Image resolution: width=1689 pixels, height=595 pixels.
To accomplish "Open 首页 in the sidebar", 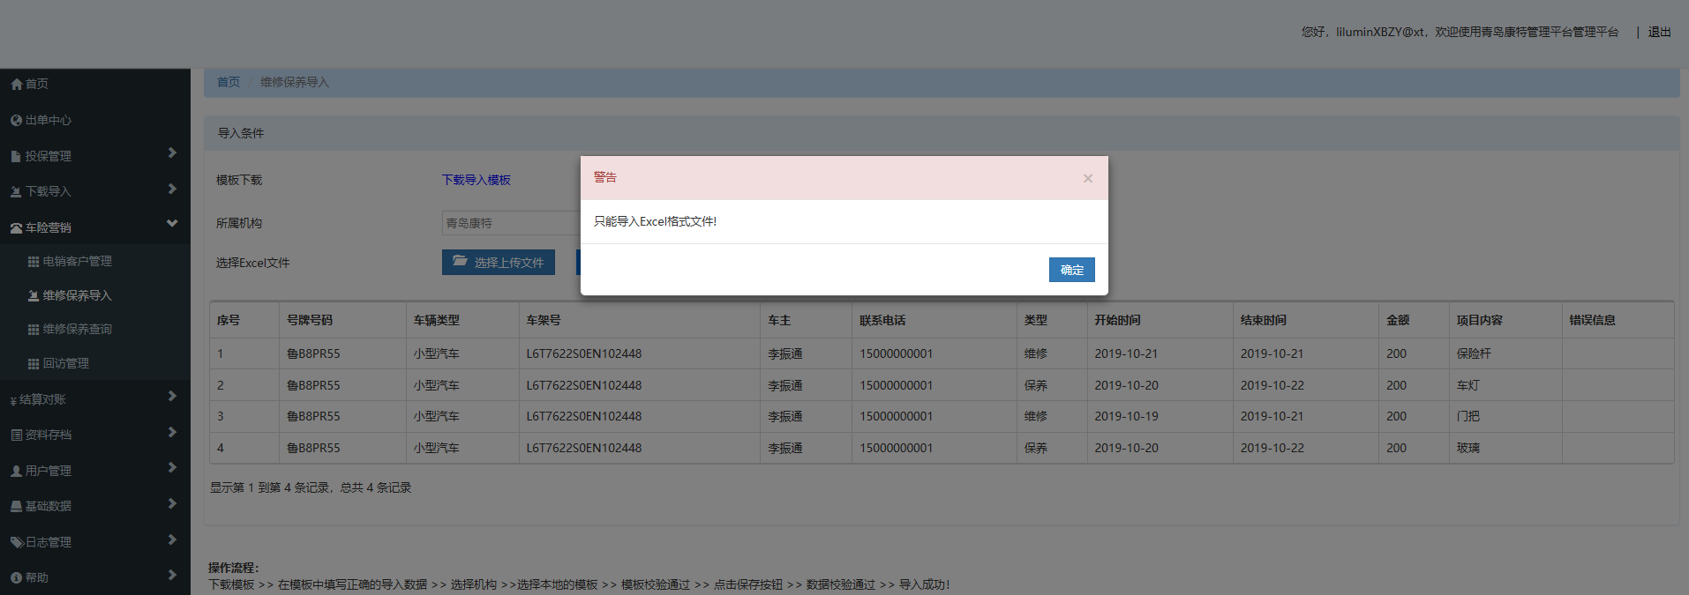I will (x=37, y=84).
